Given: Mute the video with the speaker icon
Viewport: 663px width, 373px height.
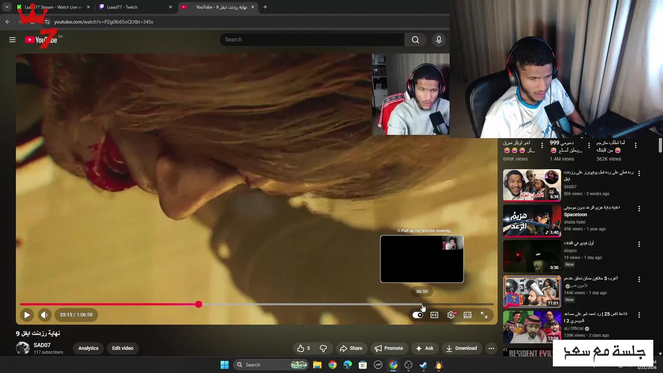Looking at the screenshot, I should click(45, 314).
